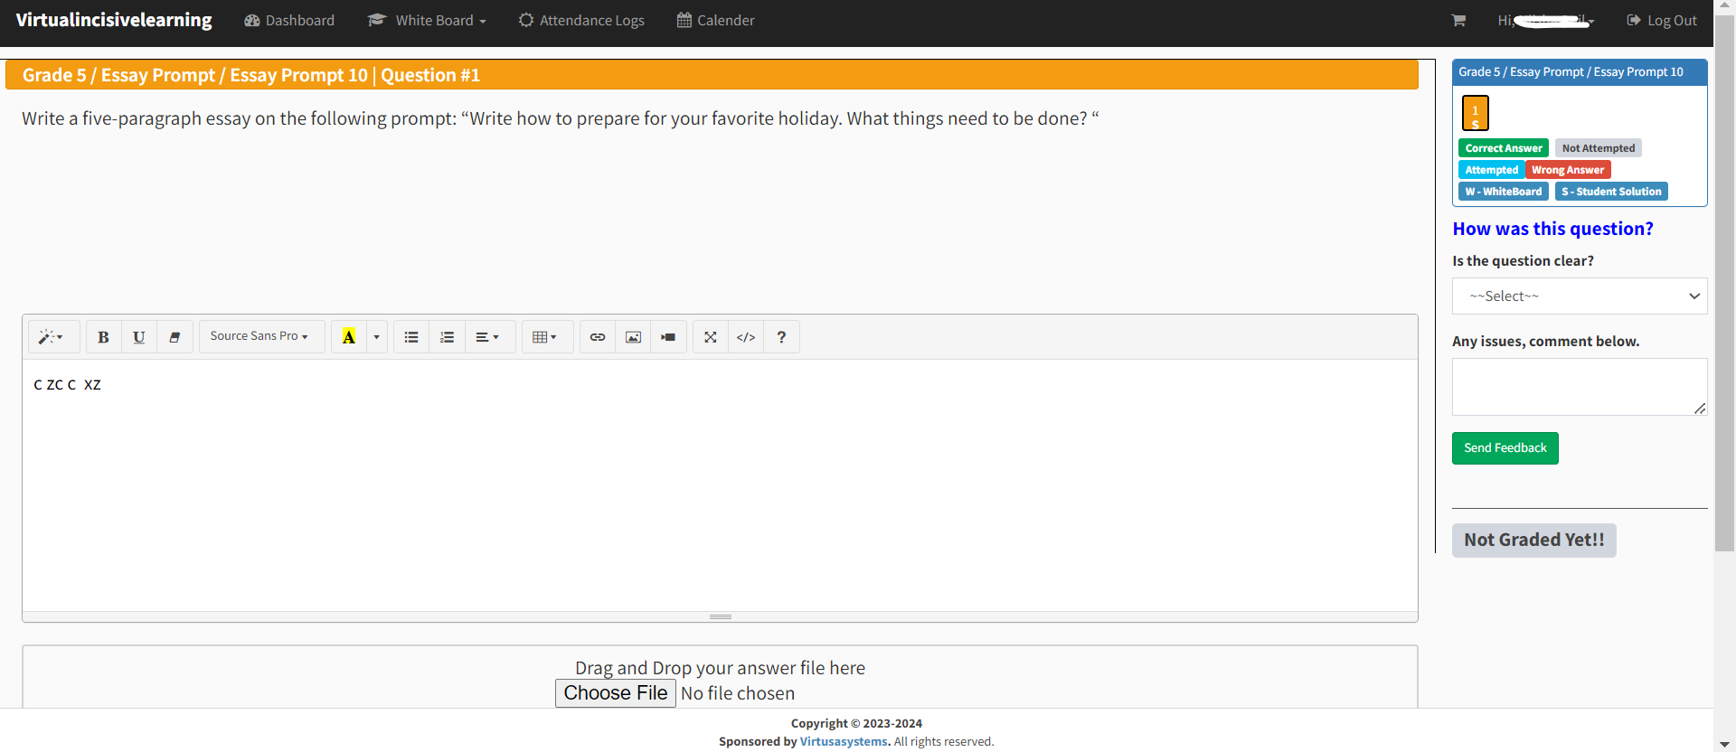1736x752 pixels.
Task: Toggle bold formatting in the editor
Action: [103, 337]
